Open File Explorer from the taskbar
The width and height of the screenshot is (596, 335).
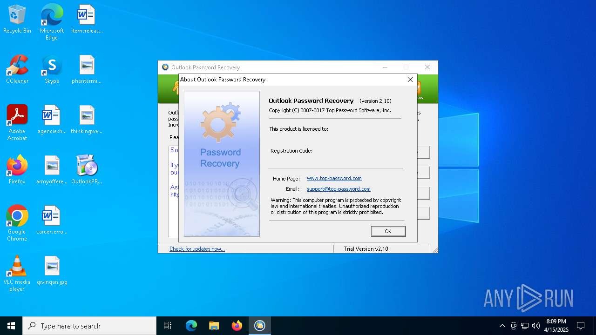click(x=214, y=326)
